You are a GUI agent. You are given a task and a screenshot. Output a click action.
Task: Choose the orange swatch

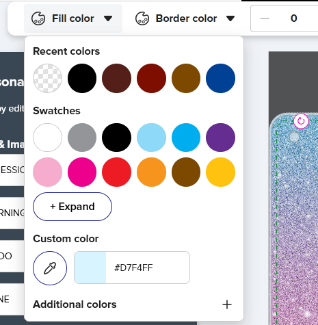click(x=151, y=172)
